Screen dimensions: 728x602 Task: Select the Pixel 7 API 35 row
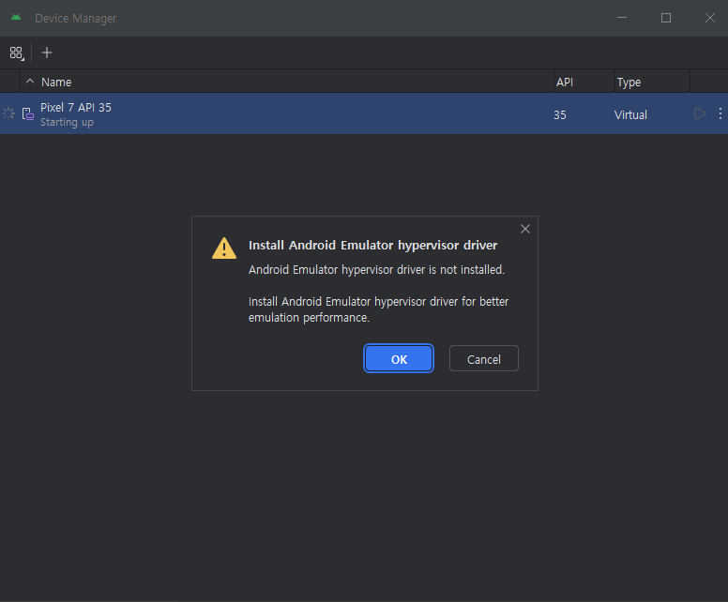[x=364, y=113]
